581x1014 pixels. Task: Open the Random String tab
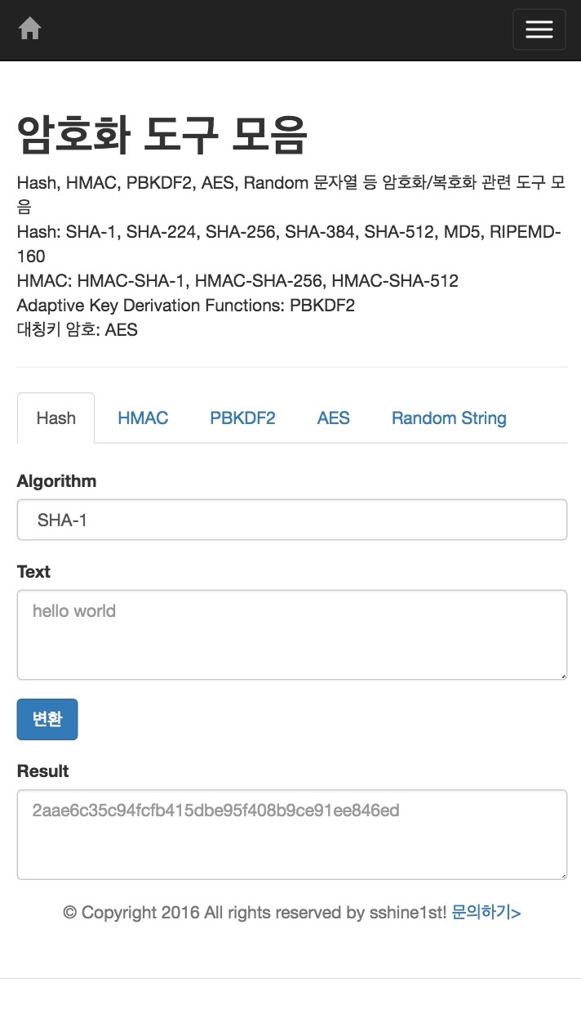[449, 418]
